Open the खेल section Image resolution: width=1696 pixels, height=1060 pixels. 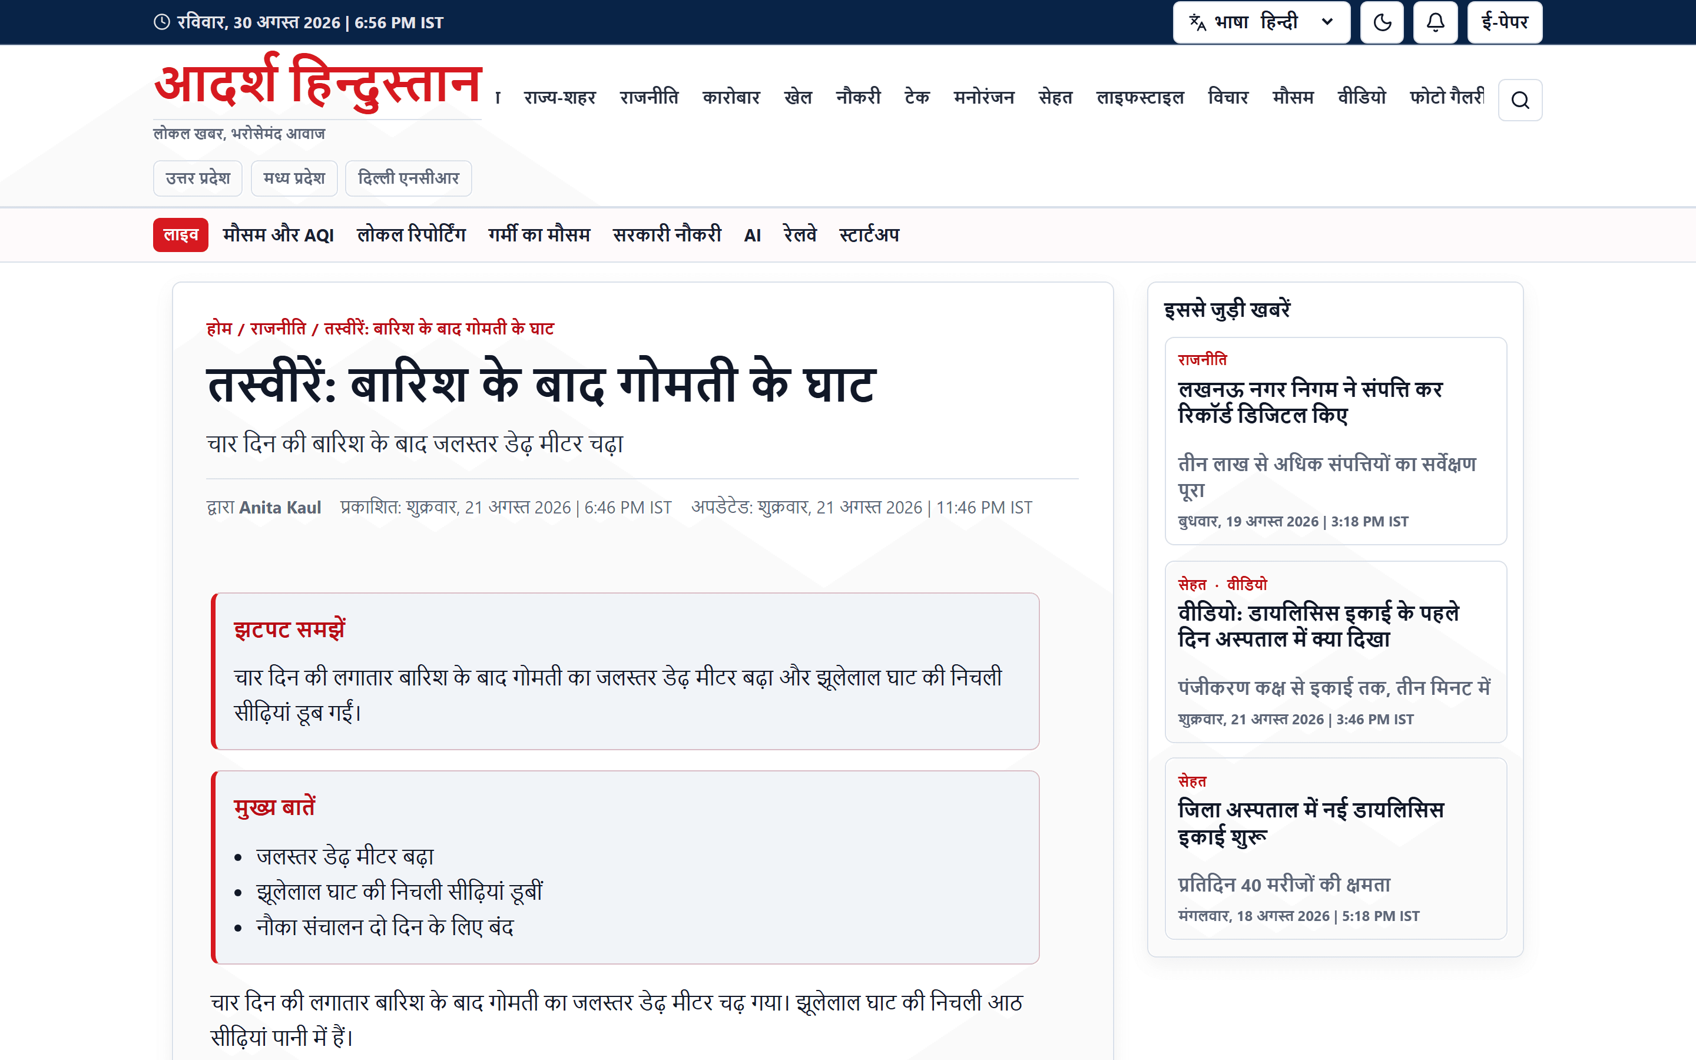(797, 97)
